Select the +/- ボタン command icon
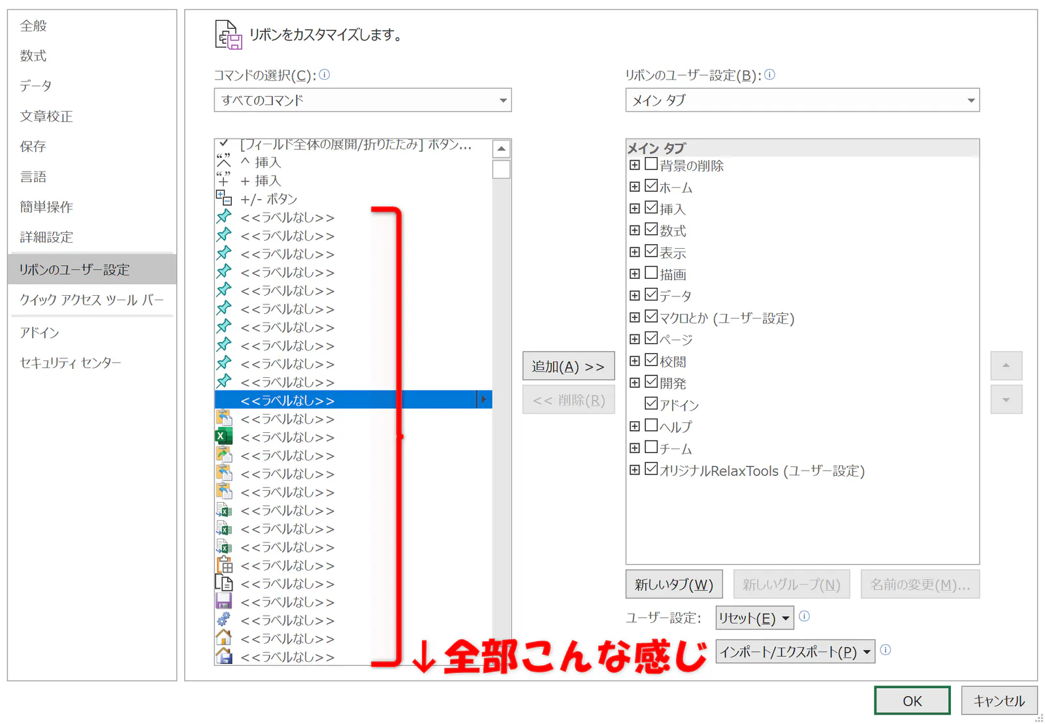Screen dimensions: 1045x724 223,197
